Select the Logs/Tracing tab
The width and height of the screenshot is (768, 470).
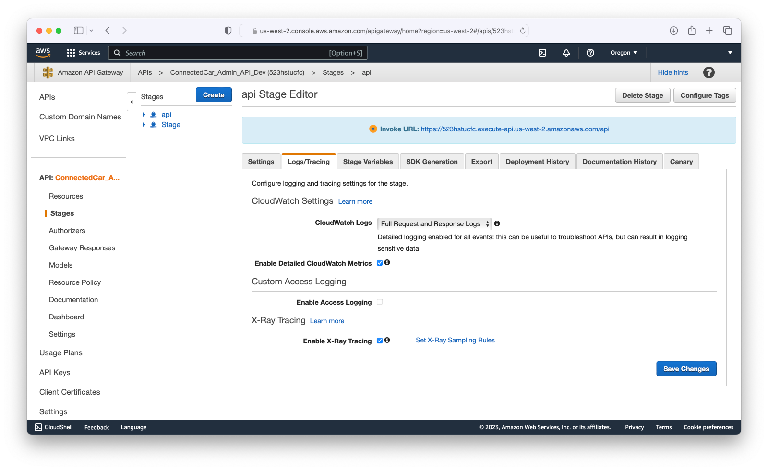(309, 162)
